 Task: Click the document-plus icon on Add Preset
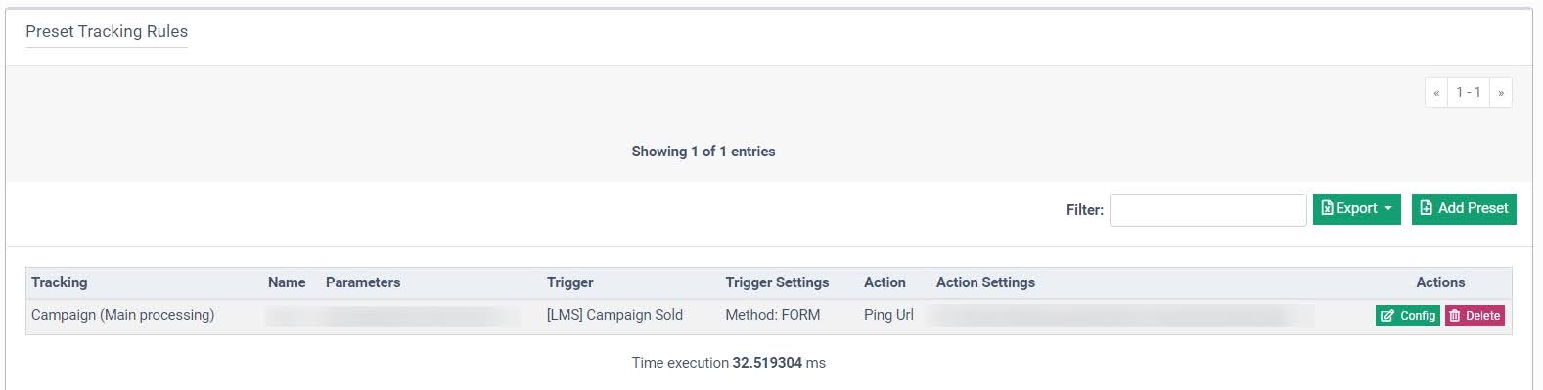[x=1427, y=208]
